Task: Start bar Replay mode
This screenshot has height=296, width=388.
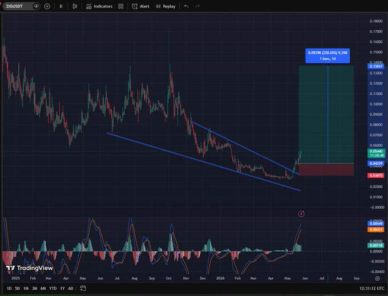Action: pyautogui.click(x=165, y=6)
